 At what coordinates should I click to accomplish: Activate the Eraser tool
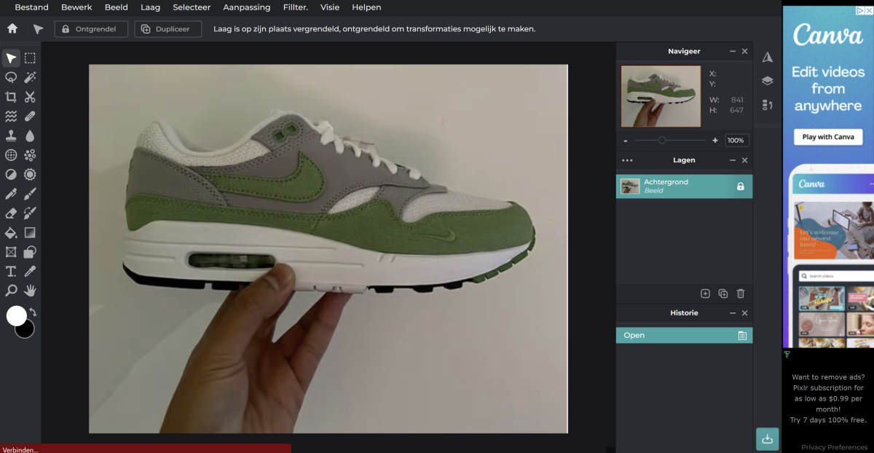tap(11, 213)
